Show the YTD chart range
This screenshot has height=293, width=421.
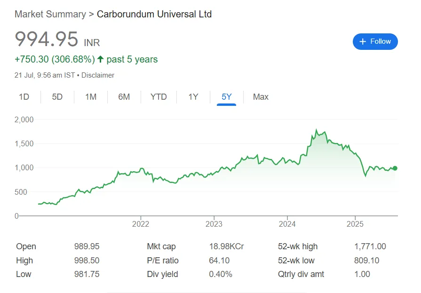coord(159,97)
